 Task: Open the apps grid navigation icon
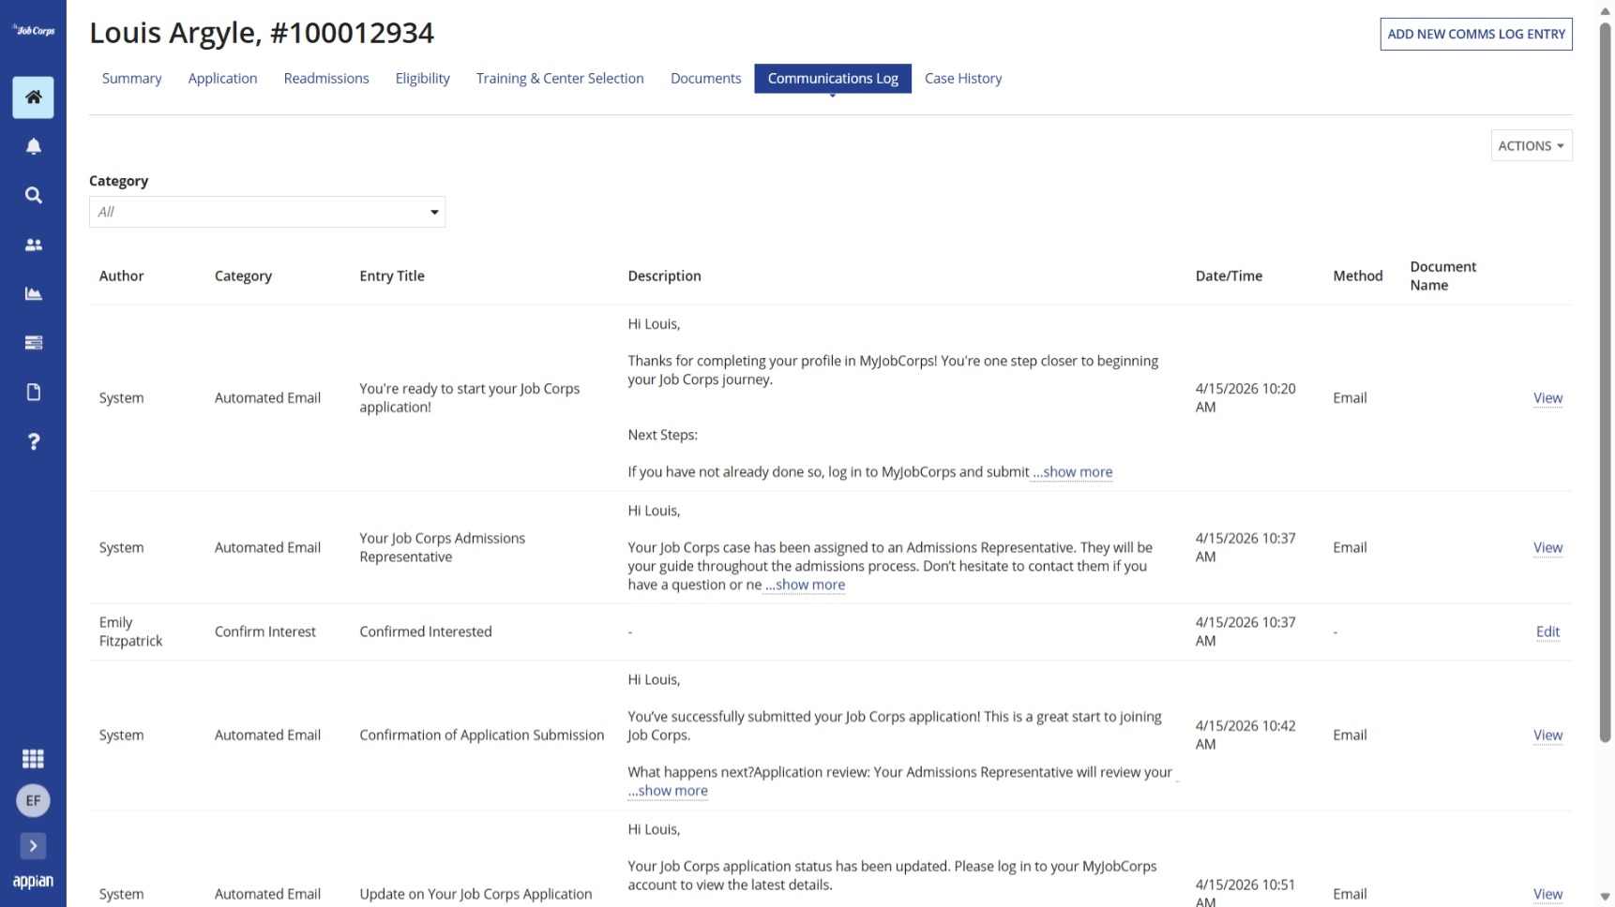33,759
